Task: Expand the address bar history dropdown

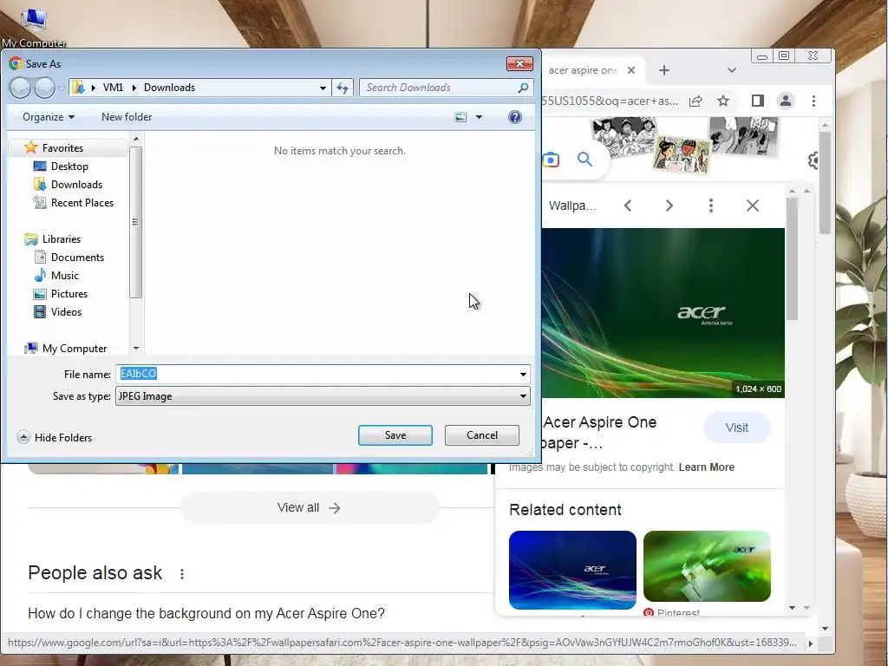Action: (x=323, y=88)
